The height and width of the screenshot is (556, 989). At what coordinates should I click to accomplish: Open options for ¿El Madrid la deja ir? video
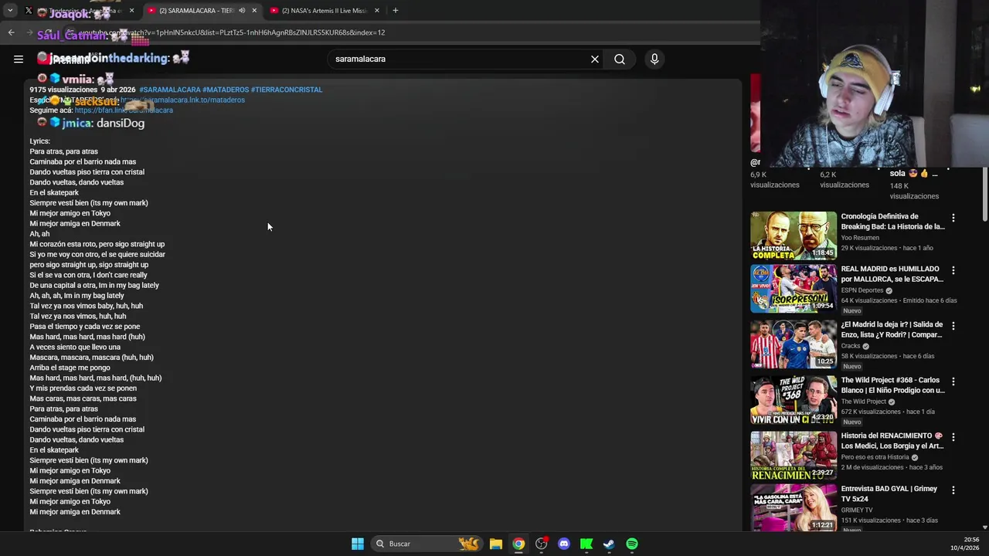pos(953,326)
